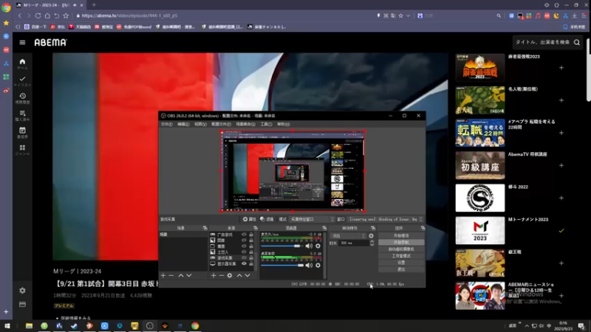Screen dimensions: 591x332
Task: Go to the browser home page
Action: [47, 15]
